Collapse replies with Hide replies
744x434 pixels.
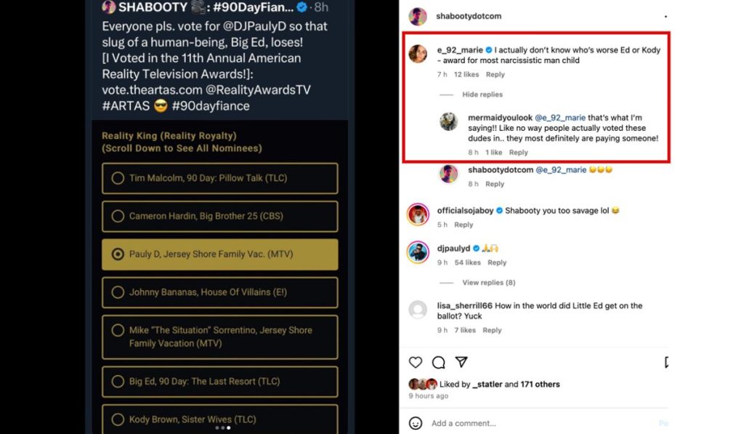pos(482,95)
